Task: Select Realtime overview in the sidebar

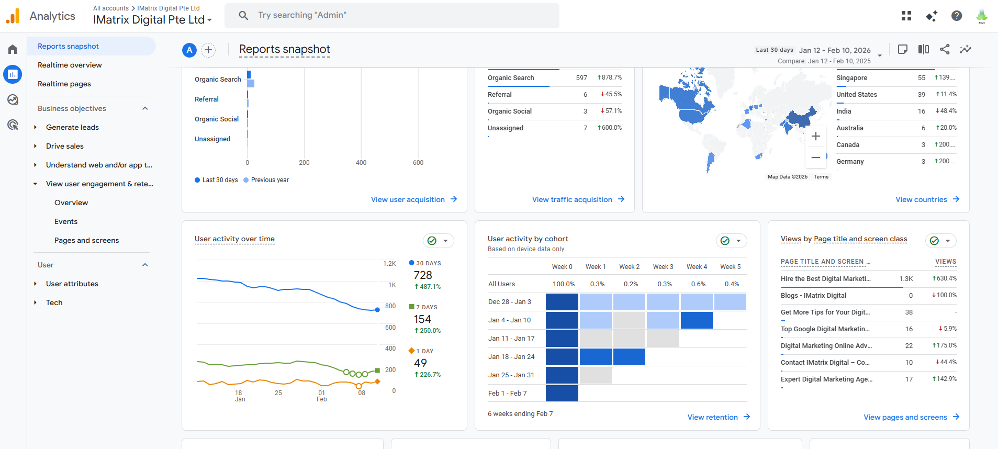Action: (x=70, y=65)
